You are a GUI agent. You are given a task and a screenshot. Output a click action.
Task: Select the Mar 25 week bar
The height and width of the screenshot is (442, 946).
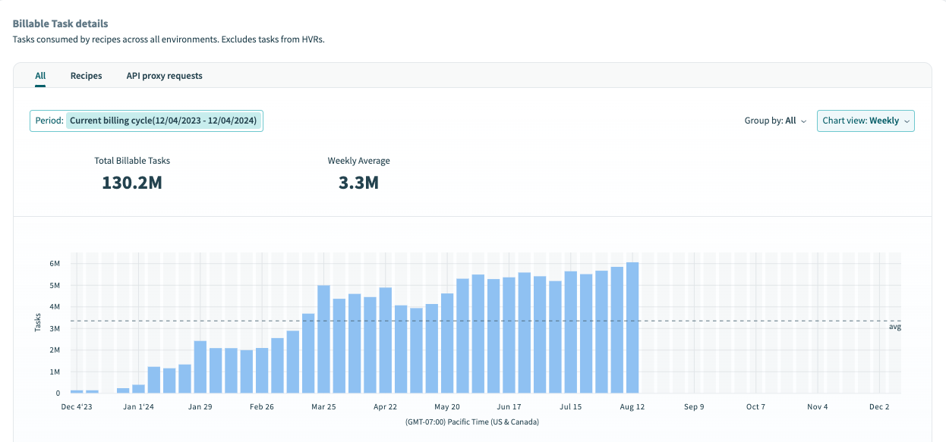pos(323,340)
